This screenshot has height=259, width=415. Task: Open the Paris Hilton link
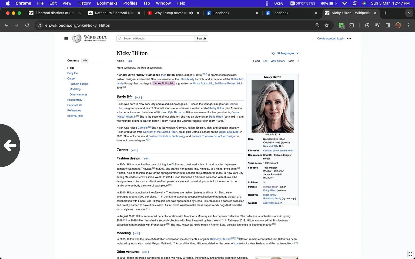pos(216,117)
